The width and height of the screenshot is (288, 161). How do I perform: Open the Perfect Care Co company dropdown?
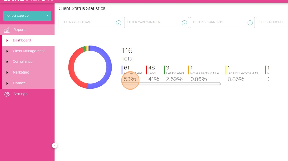27,16
